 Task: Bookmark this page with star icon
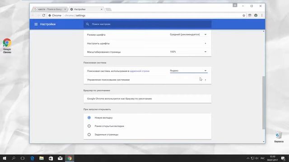[x=244, y=16]
